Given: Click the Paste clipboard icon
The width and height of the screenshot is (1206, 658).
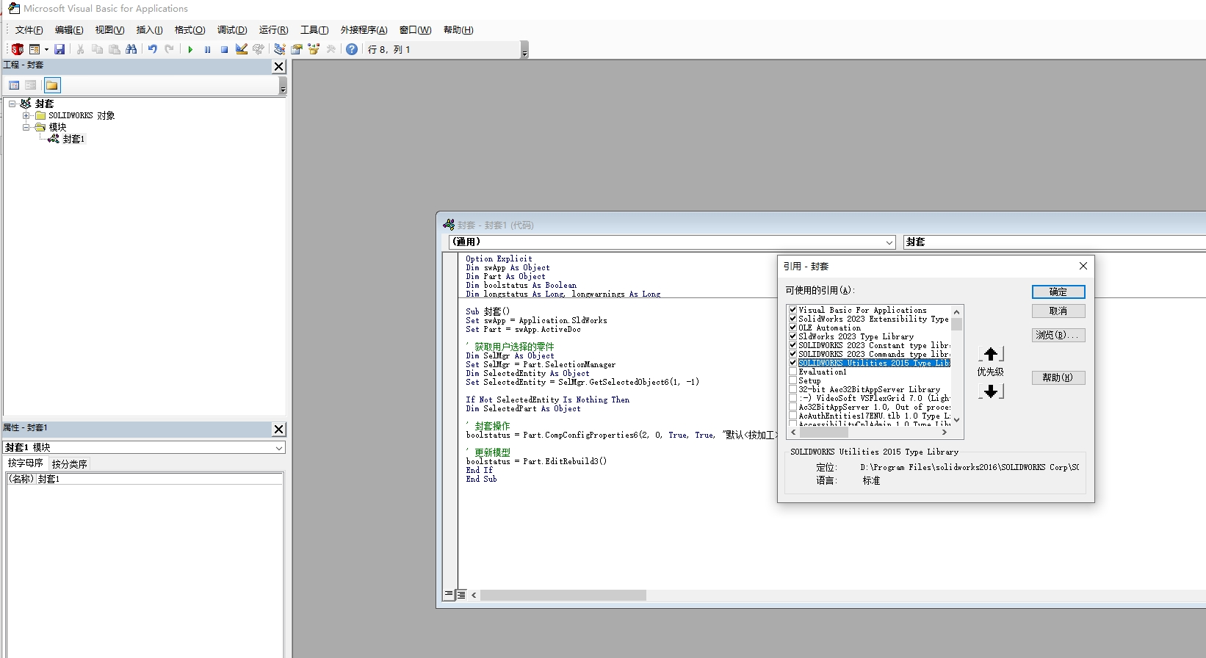Looking at the screenshot, I should (x=115, y=49).
